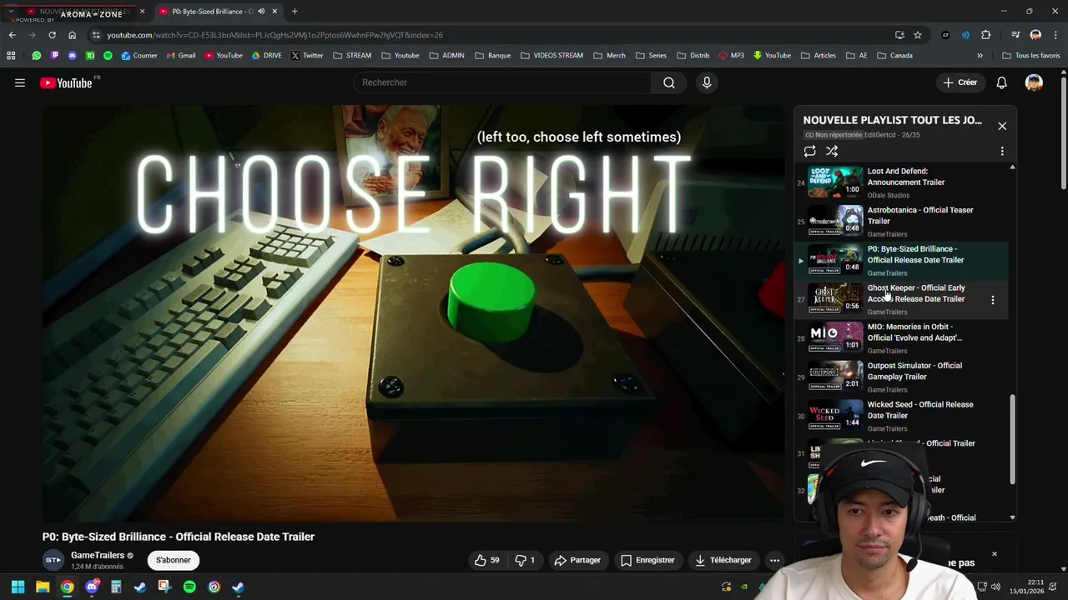1068x600 pixels.
Task: Open the Courrier bookmark
Action: click(139, 56)
